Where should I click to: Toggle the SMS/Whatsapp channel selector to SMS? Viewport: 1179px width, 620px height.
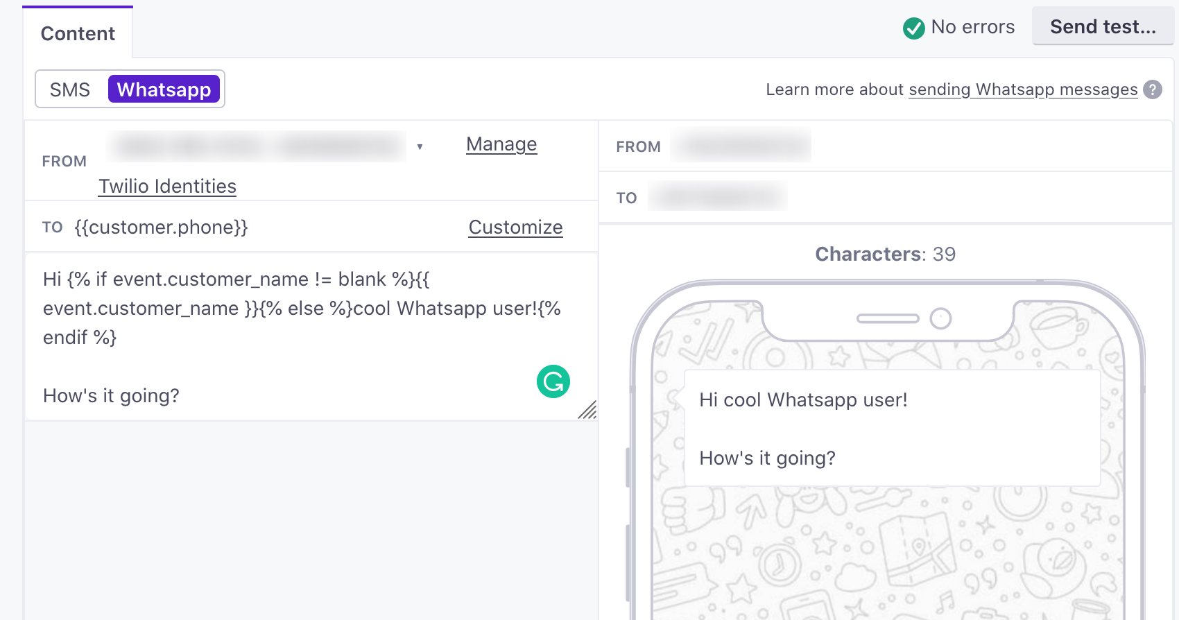coord(69,89)
